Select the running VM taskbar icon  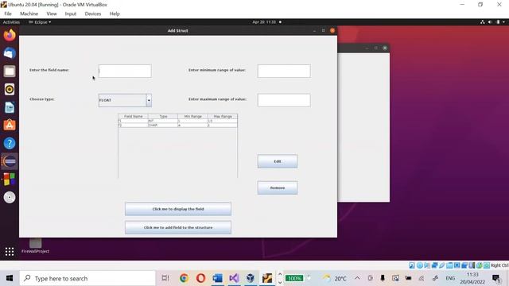tap(267, 278)
